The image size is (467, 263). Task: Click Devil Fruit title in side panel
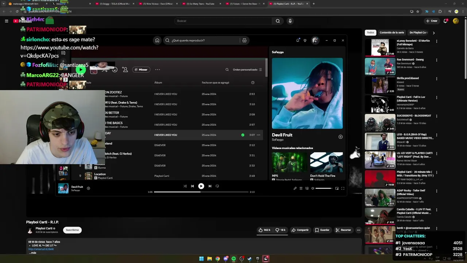(282, 135)
